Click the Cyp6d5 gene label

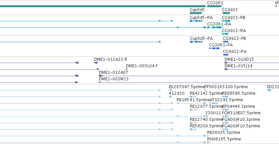[x=197, y=10]
